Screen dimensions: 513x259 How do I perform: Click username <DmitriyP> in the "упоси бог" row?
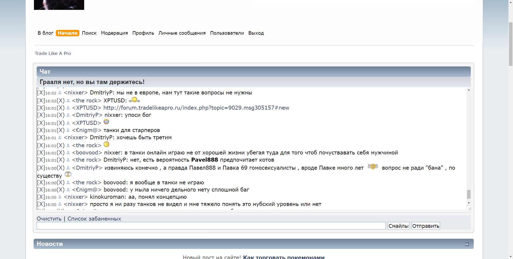(x=87, y=115)
